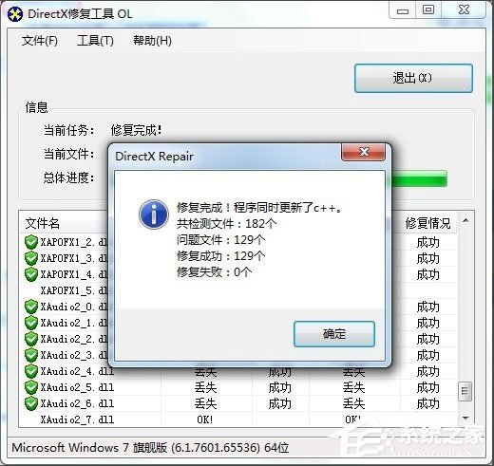494x466 pixels.
Task: Click 成功 repair status for XAudio2_0.dll
Action: click(x=427, y=307)
